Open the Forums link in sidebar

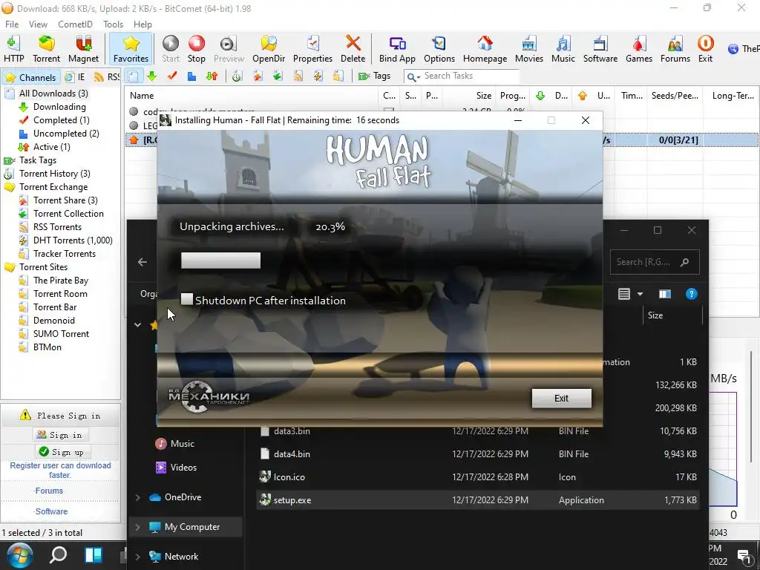tap(49, 491)
